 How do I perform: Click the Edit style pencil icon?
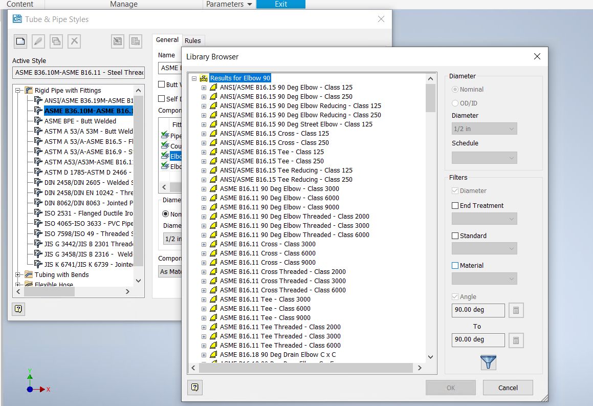pos(38,41)
